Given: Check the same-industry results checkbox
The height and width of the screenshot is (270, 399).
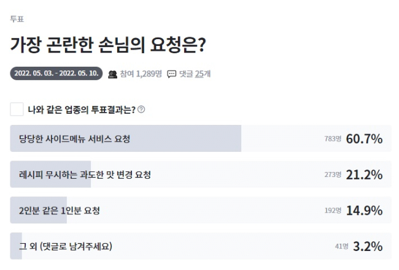Looking at the screenshot, I should 17,110.
